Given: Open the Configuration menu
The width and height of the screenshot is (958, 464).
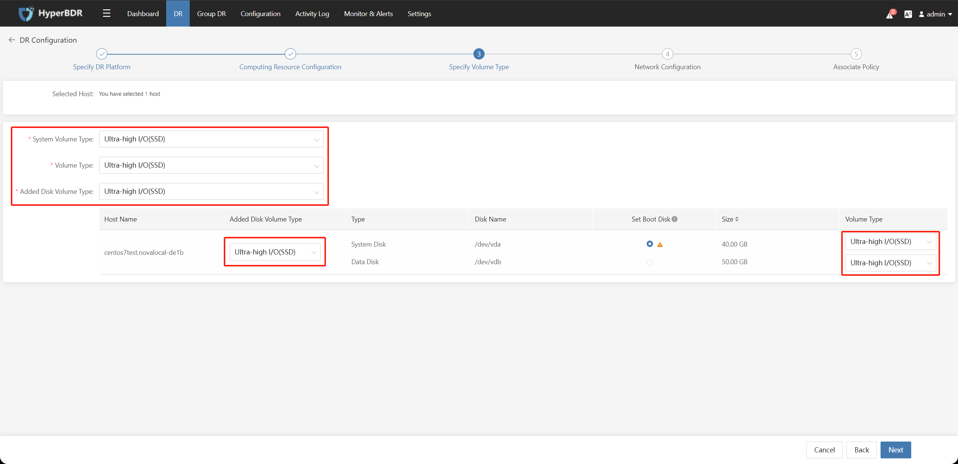Looking at the screenshot, I should pyautogui.click(x=260, y=13).
